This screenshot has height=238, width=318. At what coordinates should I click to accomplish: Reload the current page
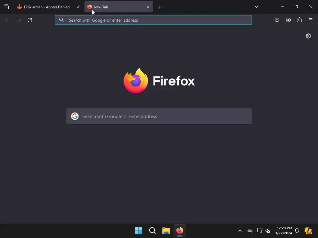tap(30, 20)
